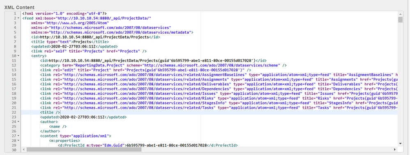Click the <name /> tag on line 25
This screenshot has height=155, width=410.
tap(58, 127)
